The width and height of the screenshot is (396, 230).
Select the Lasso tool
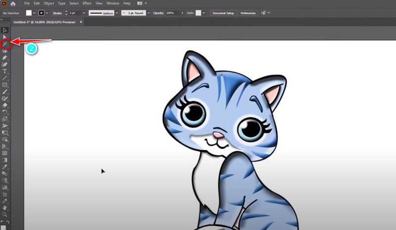[4, 51]
